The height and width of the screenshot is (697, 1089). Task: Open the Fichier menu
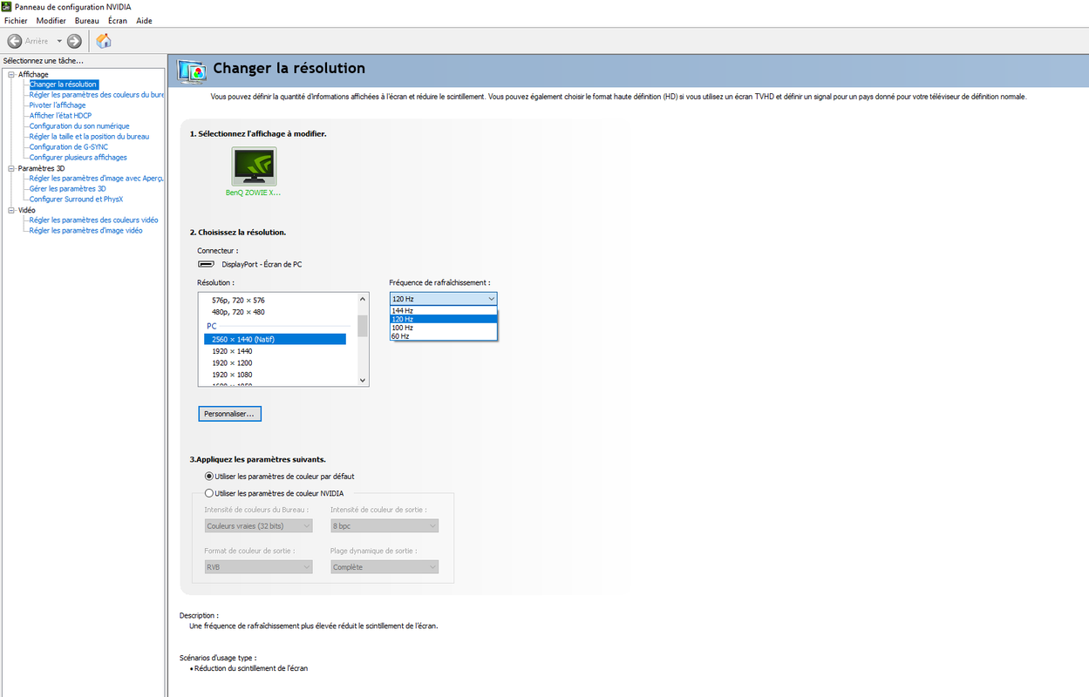(x=16, y=21)
